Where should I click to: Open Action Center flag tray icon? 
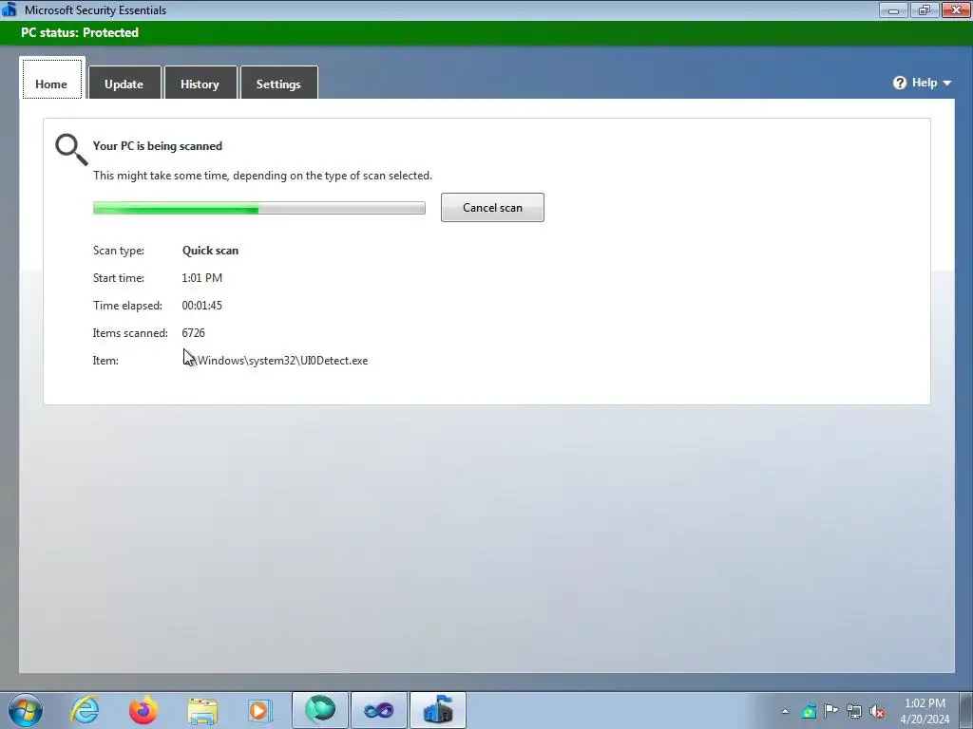(830, 711)
